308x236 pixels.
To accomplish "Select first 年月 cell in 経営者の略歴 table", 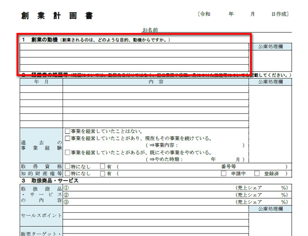I will (41, 89).
